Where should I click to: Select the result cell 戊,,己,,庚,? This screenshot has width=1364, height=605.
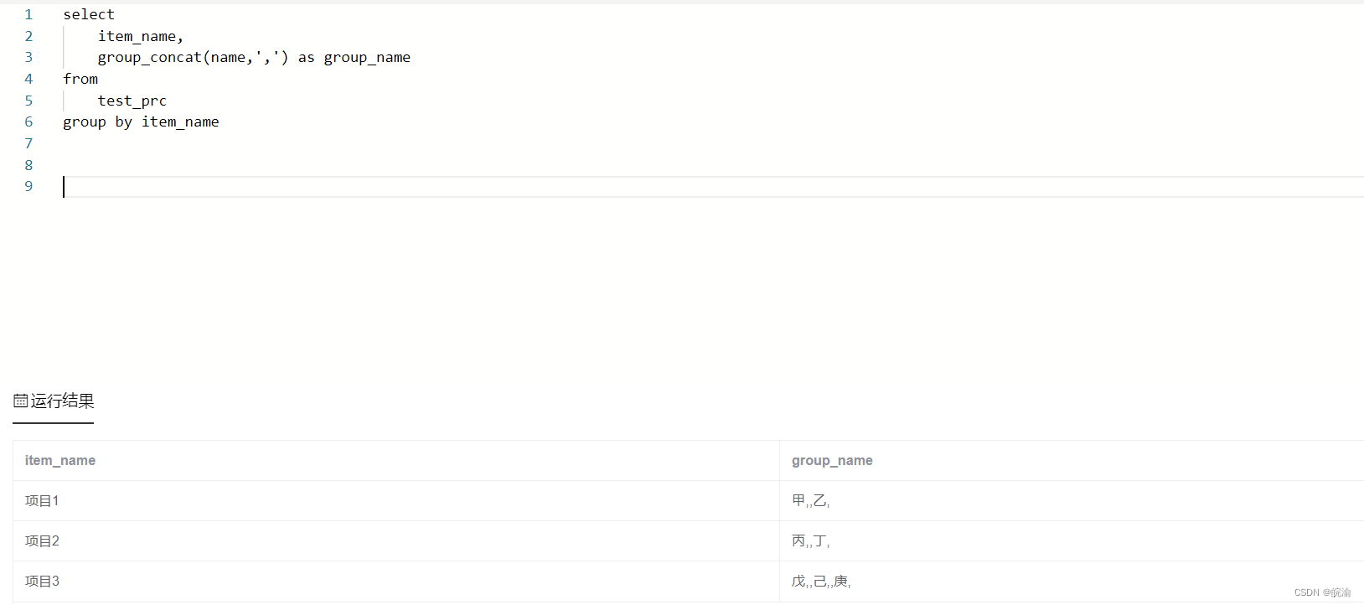coord(1072,581)
